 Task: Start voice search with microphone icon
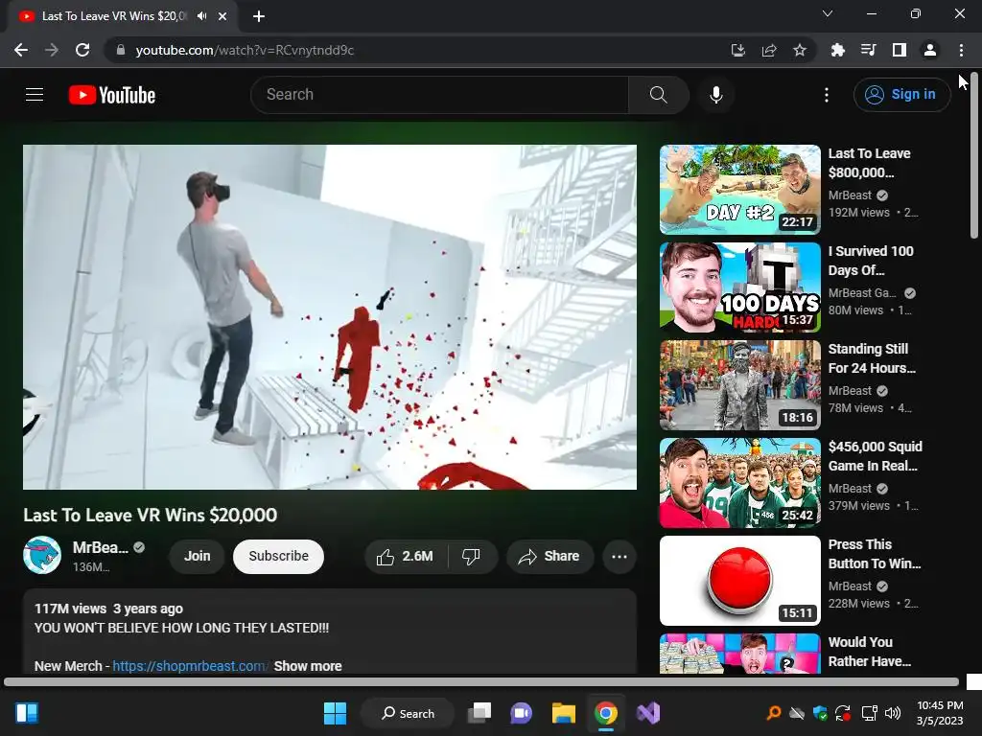pyautogui.click(x=715, y=95)
